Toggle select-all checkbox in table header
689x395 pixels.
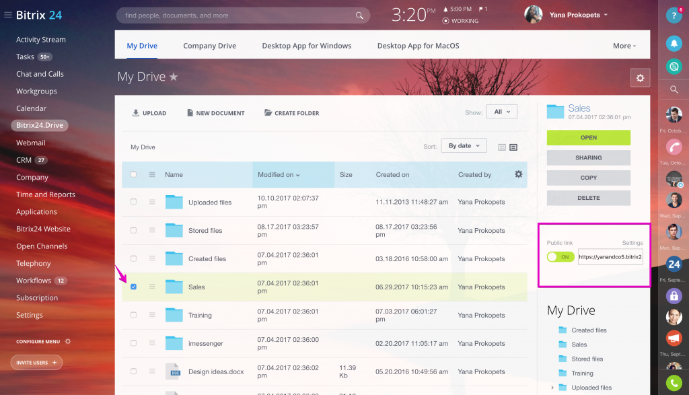pos(134,174)
